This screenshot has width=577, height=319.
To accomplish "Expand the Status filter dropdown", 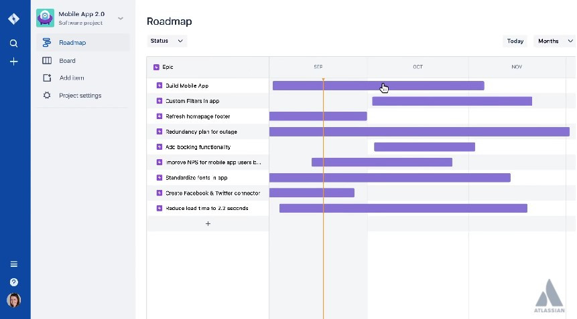I will point(166,41).
